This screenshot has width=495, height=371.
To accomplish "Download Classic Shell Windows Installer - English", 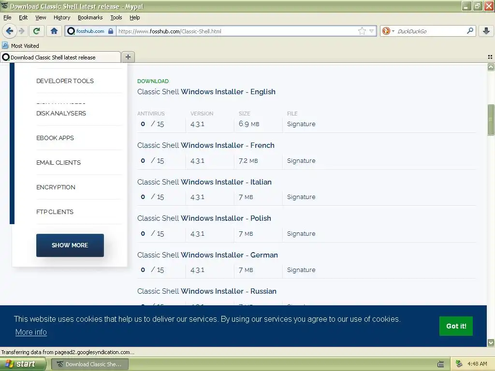I will [206, 92].
